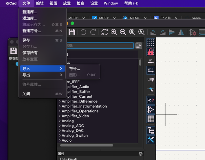The width and height of the screenshot is (205, 160).
Task: Switch units to millimeters
Action: click(x=151, y=79)
